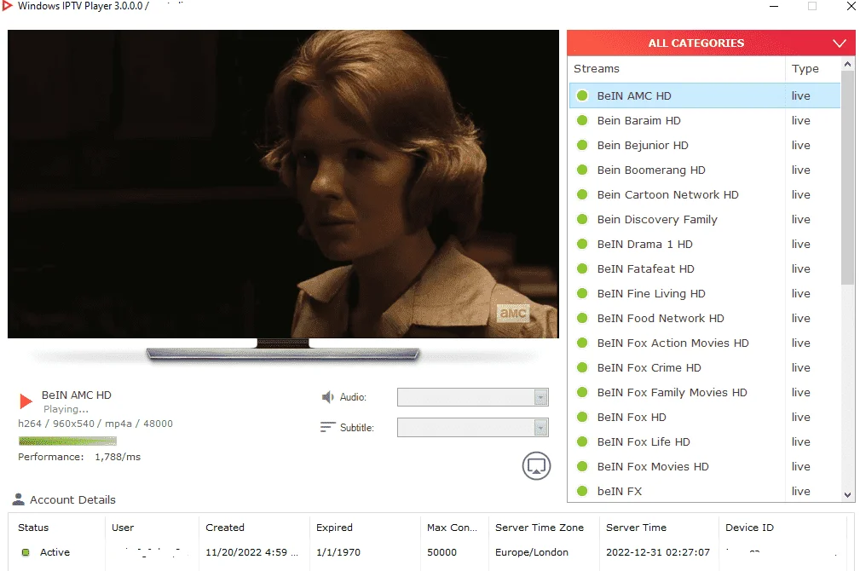860x571 pixels.
Task: Choose BeIN Food Network HD
Action: point(705,318)
